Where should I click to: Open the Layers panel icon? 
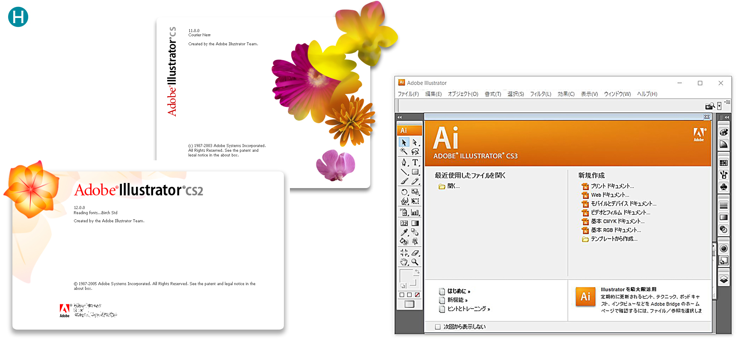point(723,279)
